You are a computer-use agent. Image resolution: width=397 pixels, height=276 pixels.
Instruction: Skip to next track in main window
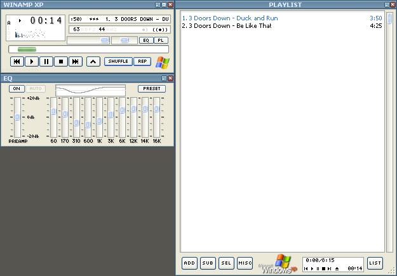pyautogui.click(x=76, y=62)
